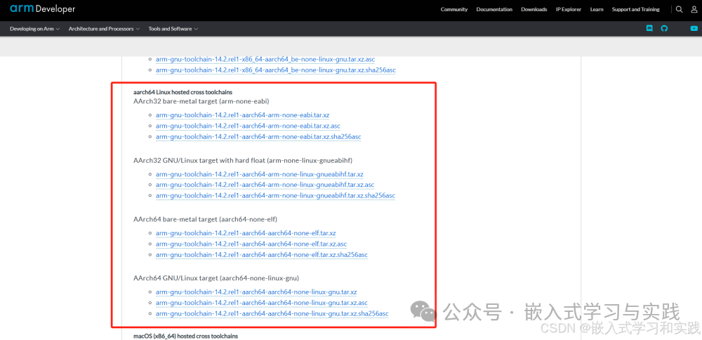Download aarch64-none-linux-gnu.tar.xz toolchain

click(256, 292)
